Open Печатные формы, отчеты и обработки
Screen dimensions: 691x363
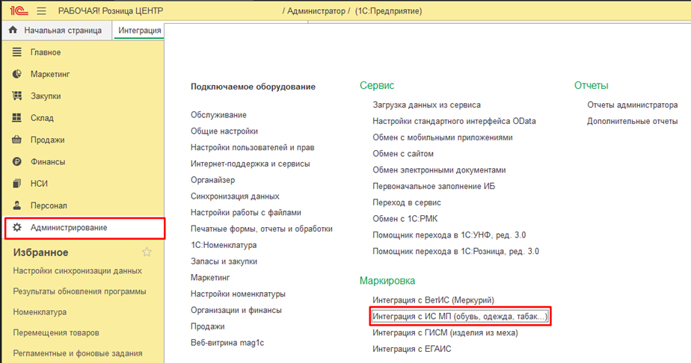point(262,229)
